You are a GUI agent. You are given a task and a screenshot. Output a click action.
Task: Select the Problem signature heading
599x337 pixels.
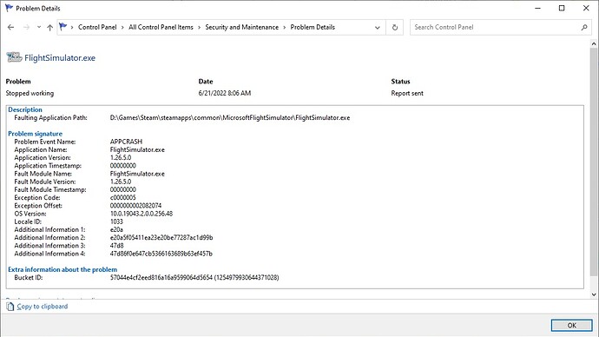[35, 134]
